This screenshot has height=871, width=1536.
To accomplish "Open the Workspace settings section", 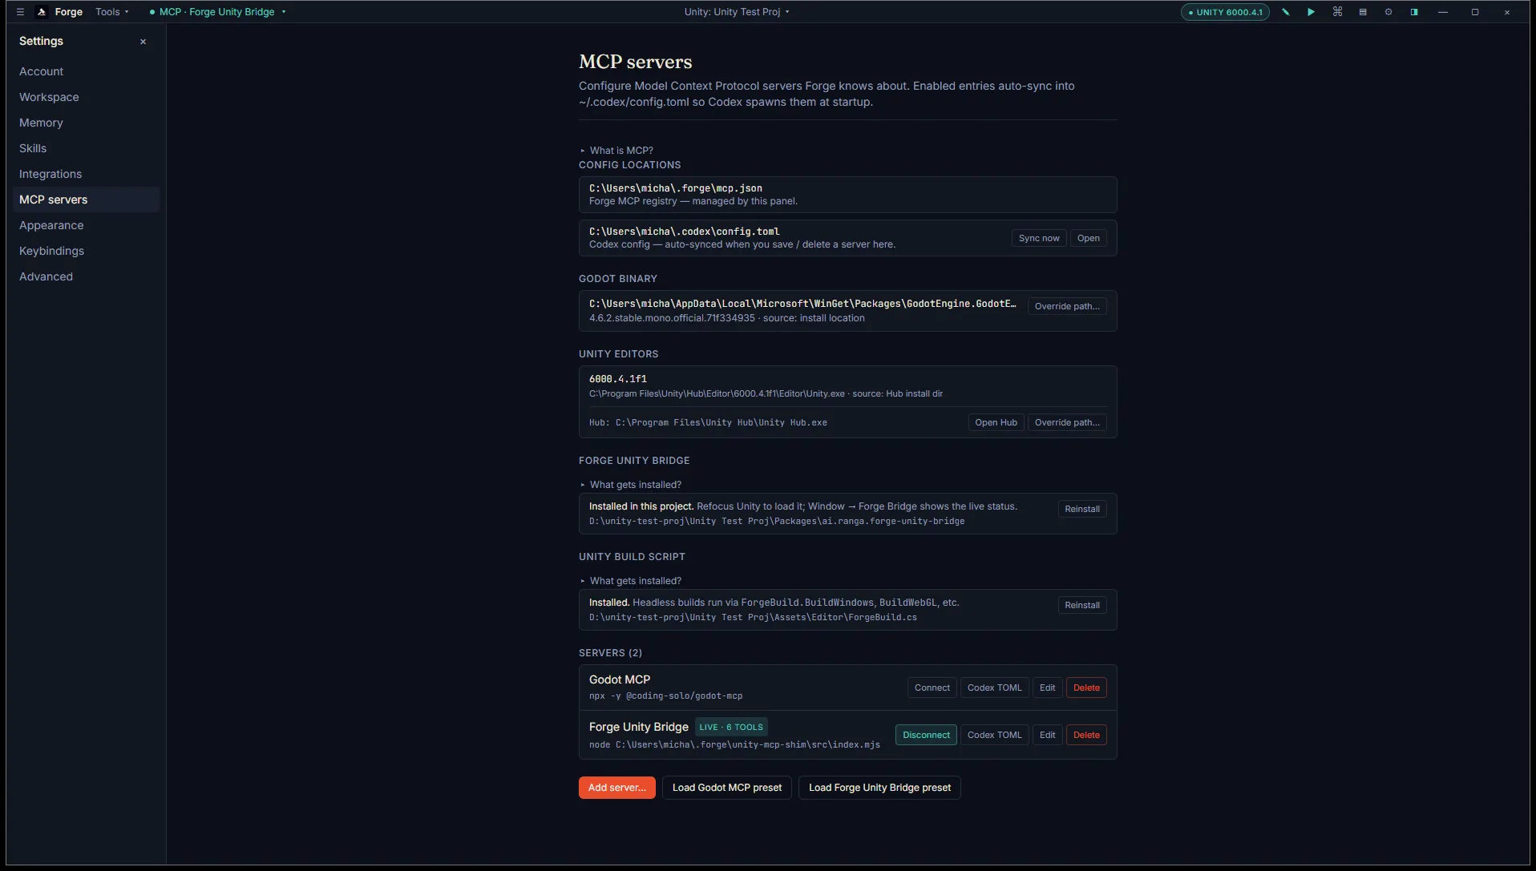I will [87, 97].
